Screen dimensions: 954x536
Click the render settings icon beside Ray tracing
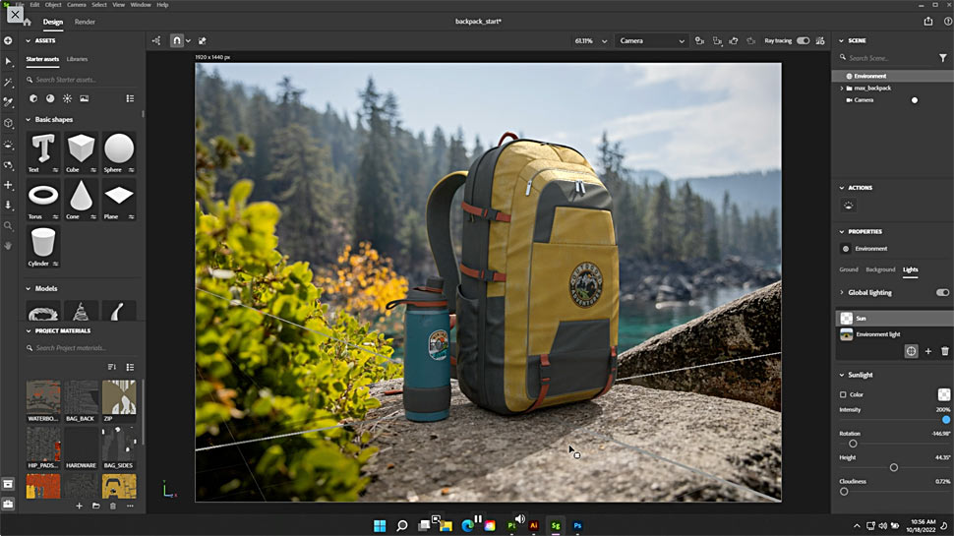820,40
